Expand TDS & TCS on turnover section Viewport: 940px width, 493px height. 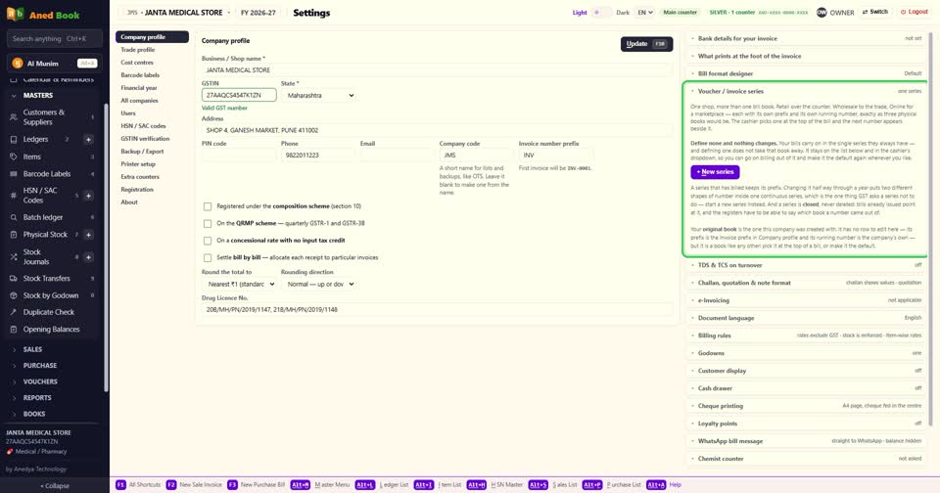point(807,265)
